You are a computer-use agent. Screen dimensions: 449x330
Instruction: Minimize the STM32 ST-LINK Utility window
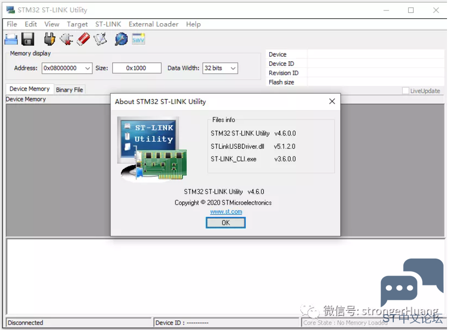(x=386, y=10)
